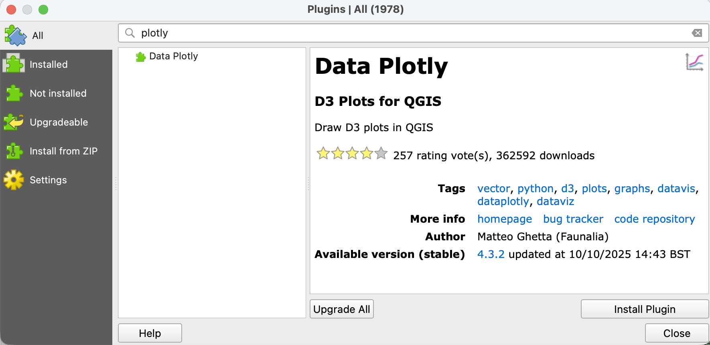
Task: Click the dataplotly tag link
Action: [x=503, y=201]
